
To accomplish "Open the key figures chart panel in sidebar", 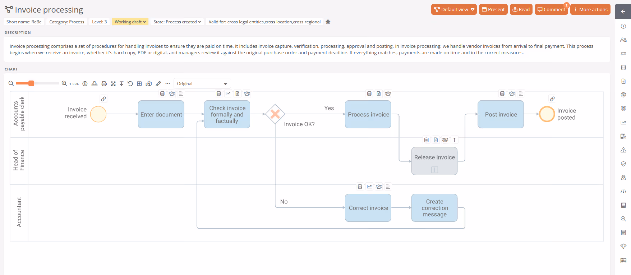I will coord(623,123).
